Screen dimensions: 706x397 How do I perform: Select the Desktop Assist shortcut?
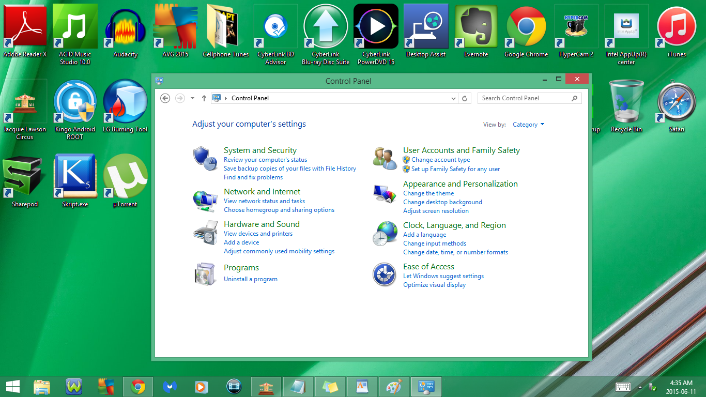coord(426,31)
